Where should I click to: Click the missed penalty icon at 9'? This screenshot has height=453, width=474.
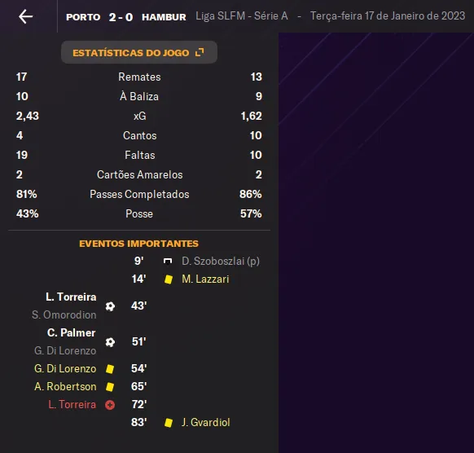point(168,261)
